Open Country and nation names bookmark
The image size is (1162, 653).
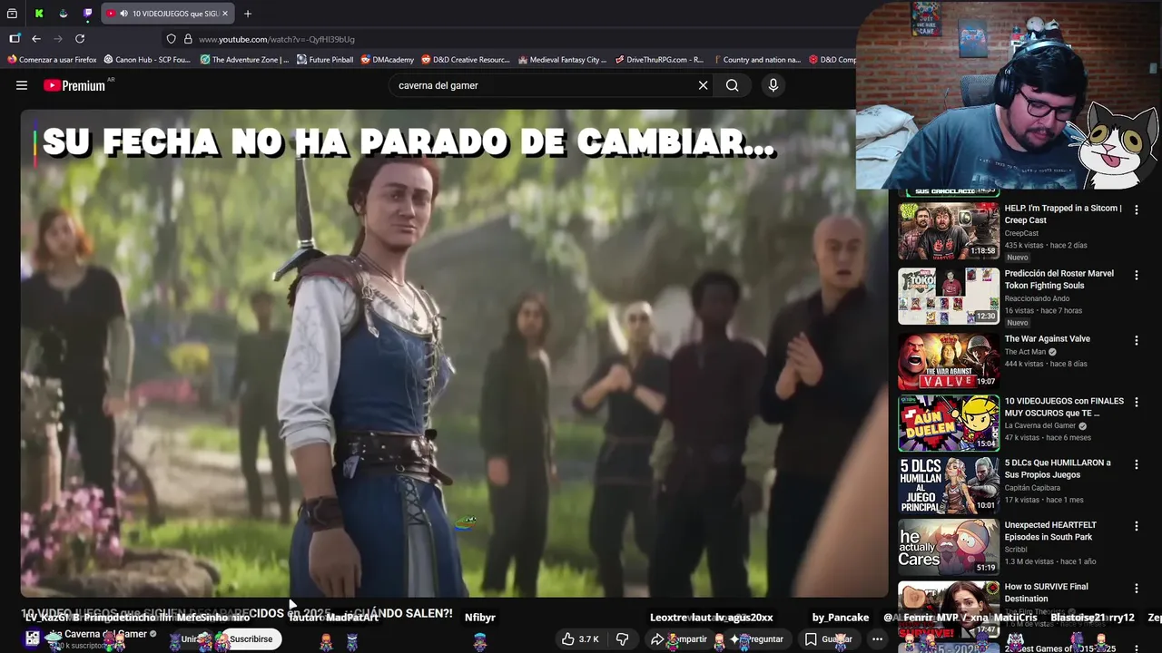point(756,60)
